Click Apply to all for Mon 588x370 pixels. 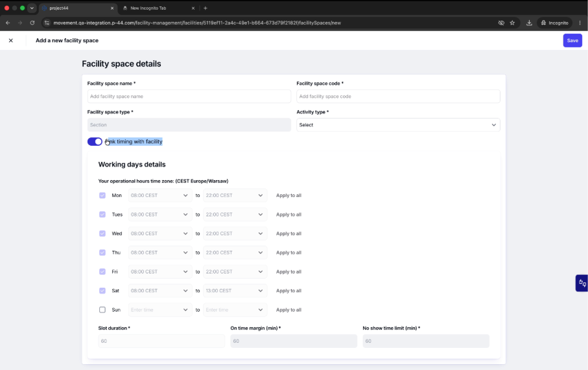(288, 195)
